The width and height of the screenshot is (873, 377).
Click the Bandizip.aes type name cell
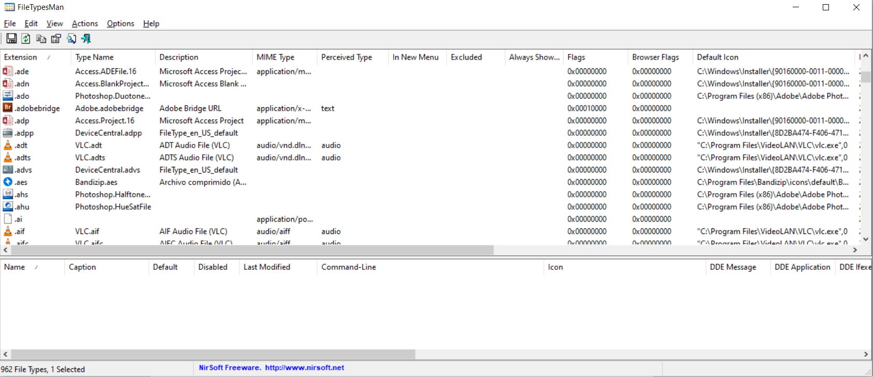(x=96, y=182)
